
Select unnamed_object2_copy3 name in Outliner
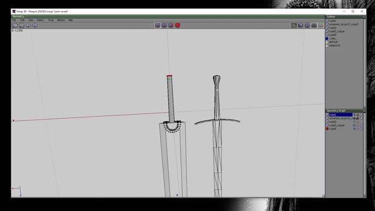tap(344, 25)
